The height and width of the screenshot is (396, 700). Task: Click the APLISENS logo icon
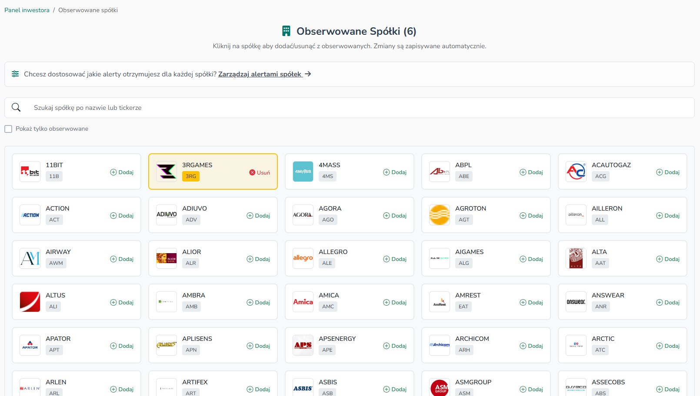tap(167, 345)
